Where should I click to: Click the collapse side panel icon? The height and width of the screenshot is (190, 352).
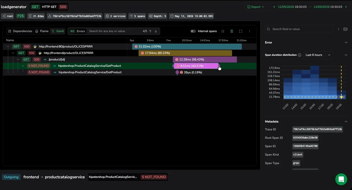tap(345, 29)
